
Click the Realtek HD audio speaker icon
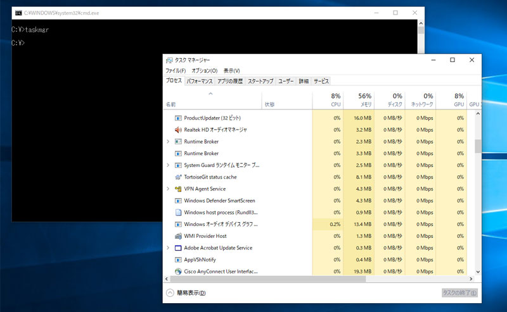tap(178, 130)
